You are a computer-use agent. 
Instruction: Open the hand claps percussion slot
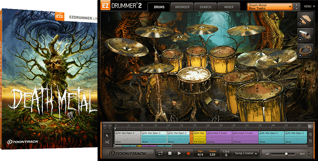305,19
